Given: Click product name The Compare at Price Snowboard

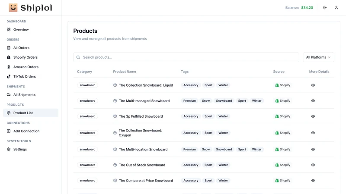Looking at the screenshot, I should tap(146, 181).
